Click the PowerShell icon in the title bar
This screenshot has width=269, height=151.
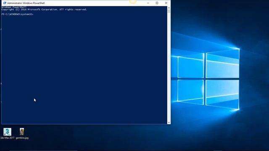pyautogui.click(x=5, y=3)
